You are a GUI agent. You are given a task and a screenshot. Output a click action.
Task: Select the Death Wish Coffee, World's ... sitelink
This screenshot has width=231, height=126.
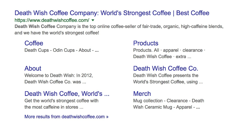click(x=67, y=94)
